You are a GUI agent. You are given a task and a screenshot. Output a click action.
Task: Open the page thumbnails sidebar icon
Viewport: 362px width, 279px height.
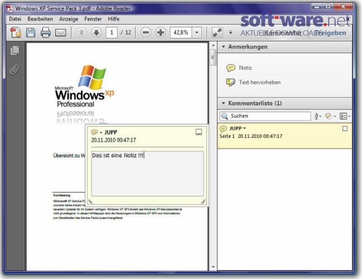pos(15,51)
